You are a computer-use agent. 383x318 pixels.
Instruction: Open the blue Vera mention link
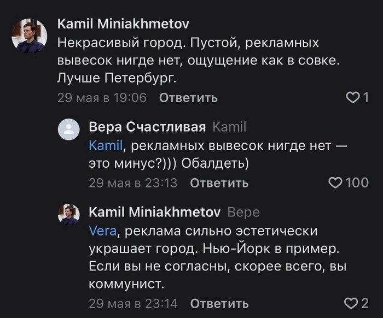103,231
